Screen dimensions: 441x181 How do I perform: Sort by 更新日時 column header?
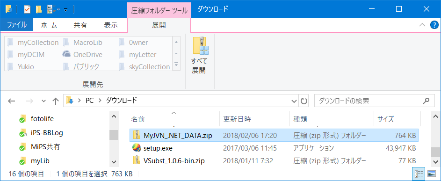pyautogui.click(x=254, y=119)
